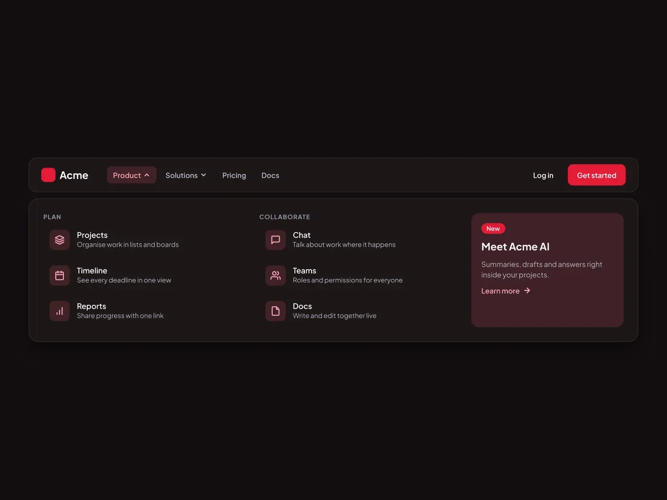Click the red Acme logo square
Image resolution: width=667 pixels, height=500 pixels.
point(49,175)
